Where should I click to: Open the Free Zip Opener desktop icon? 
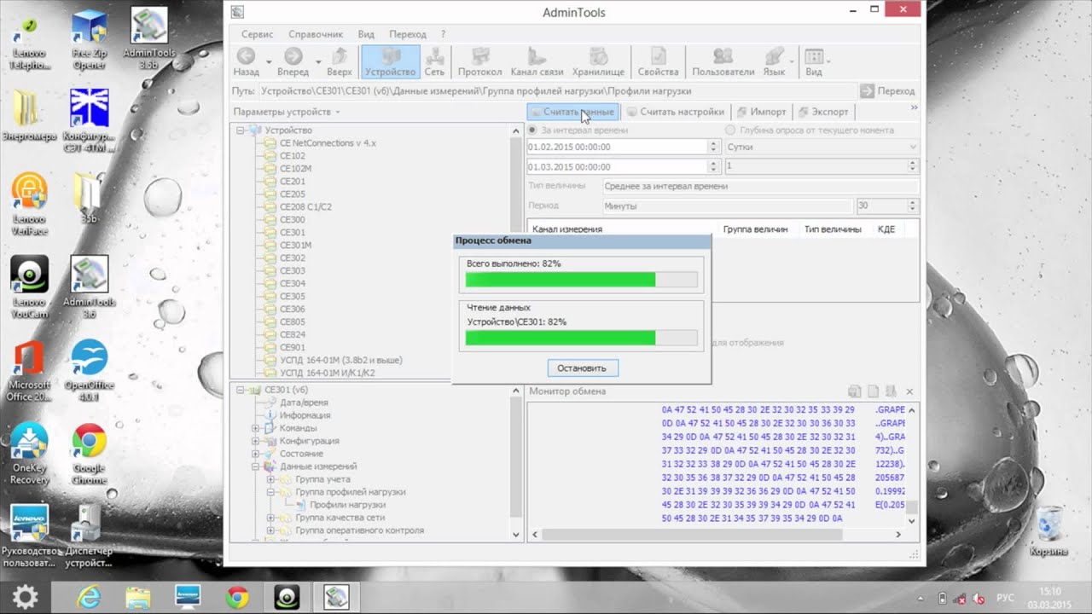tap(89, 39)
